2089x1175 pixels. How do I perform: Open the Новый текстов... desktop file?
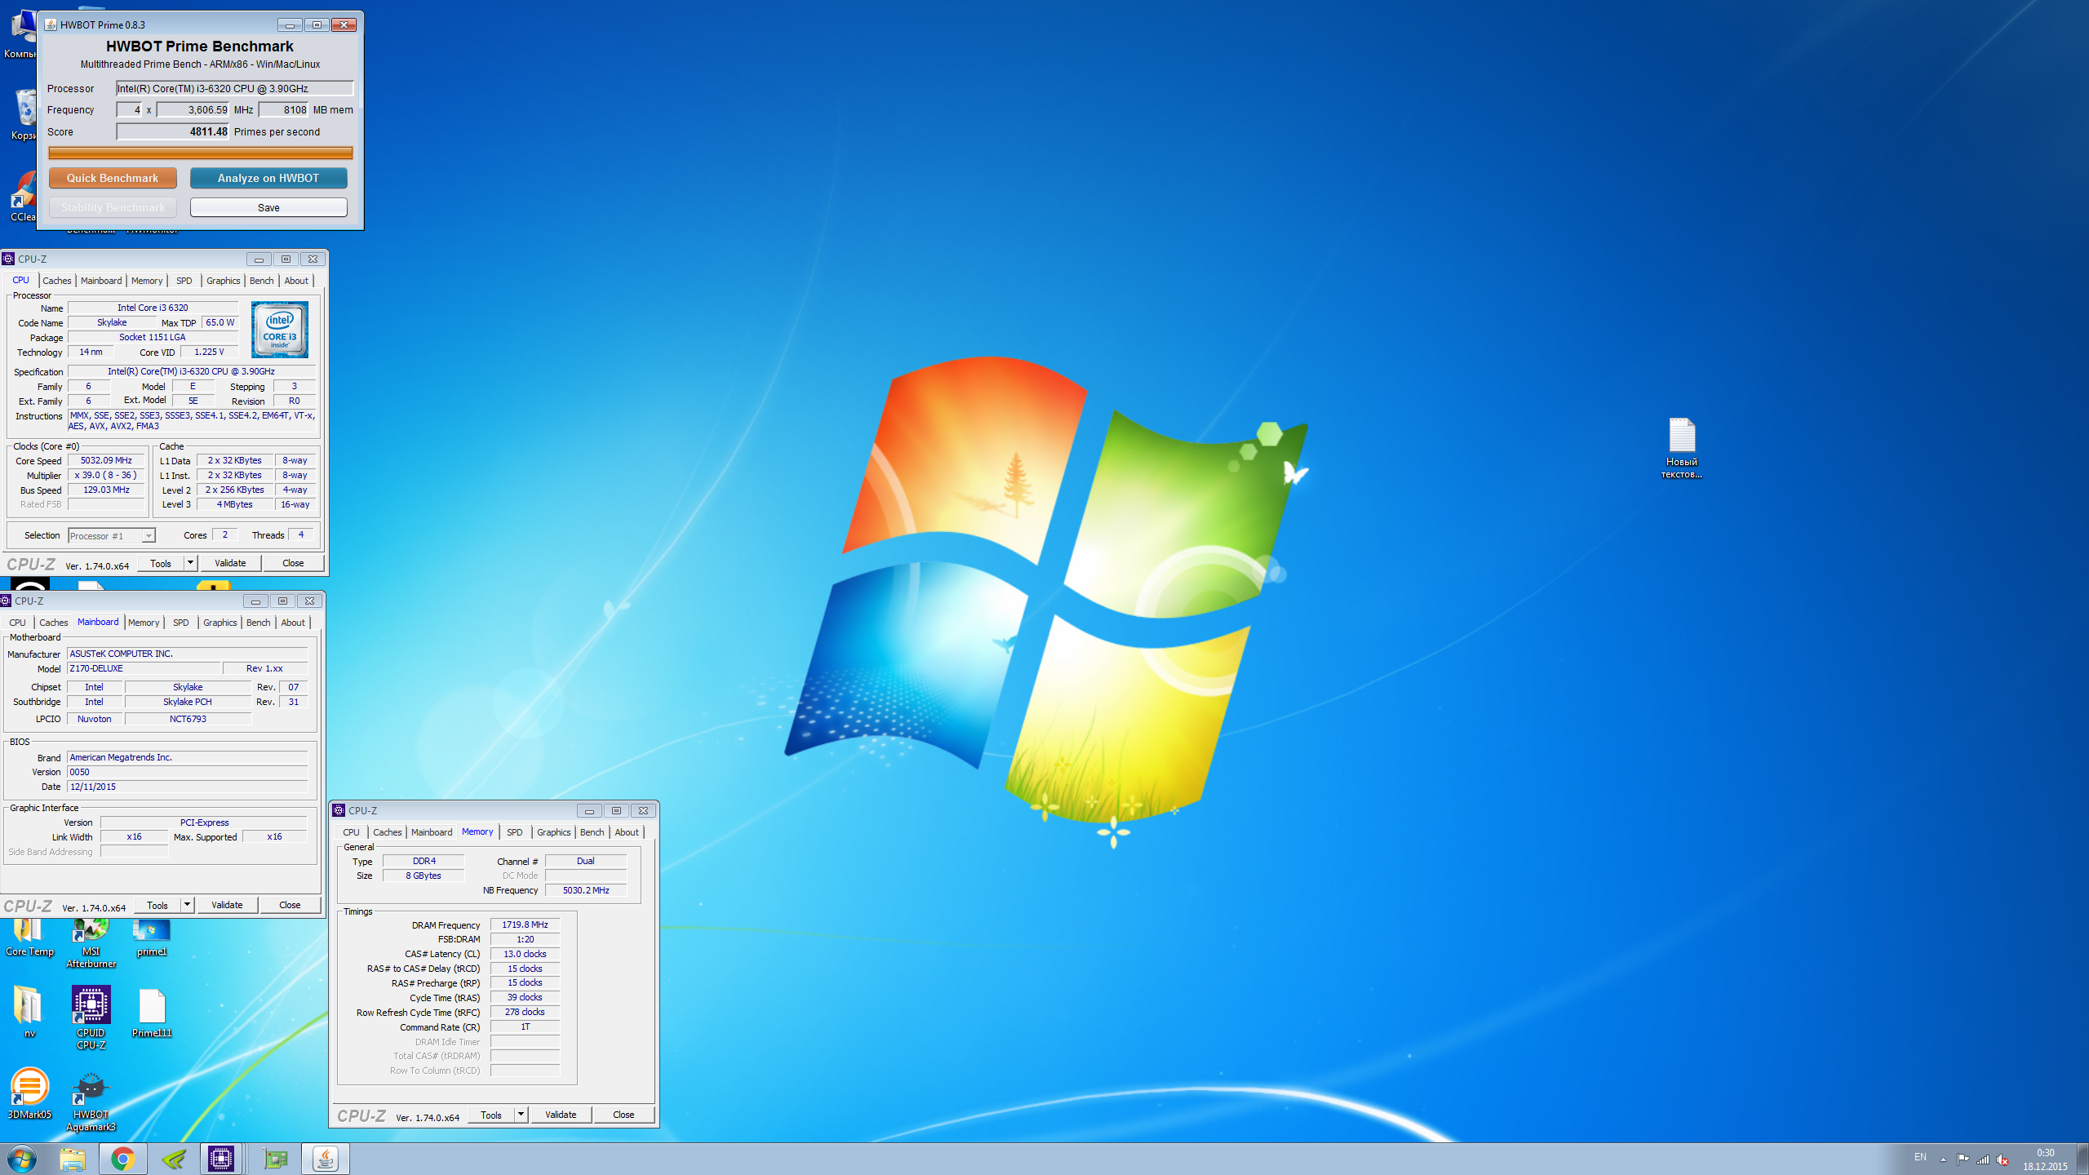click(1681, 448)
